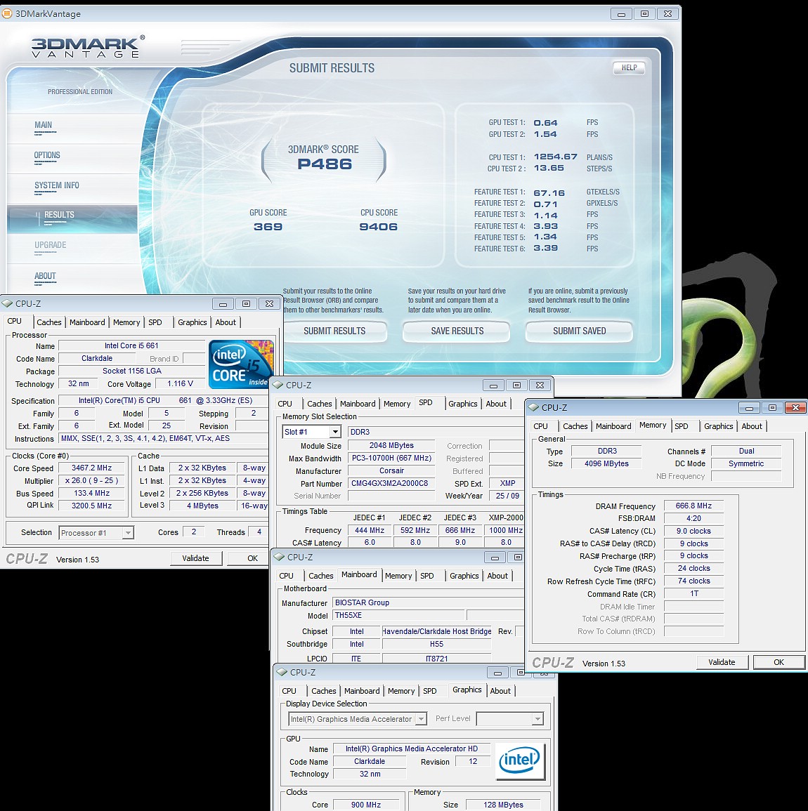808x811 pixels.
Task: Click the BIOSTAR Group manufacturer field
Action: pyautogui.click(x=428, y=602)
